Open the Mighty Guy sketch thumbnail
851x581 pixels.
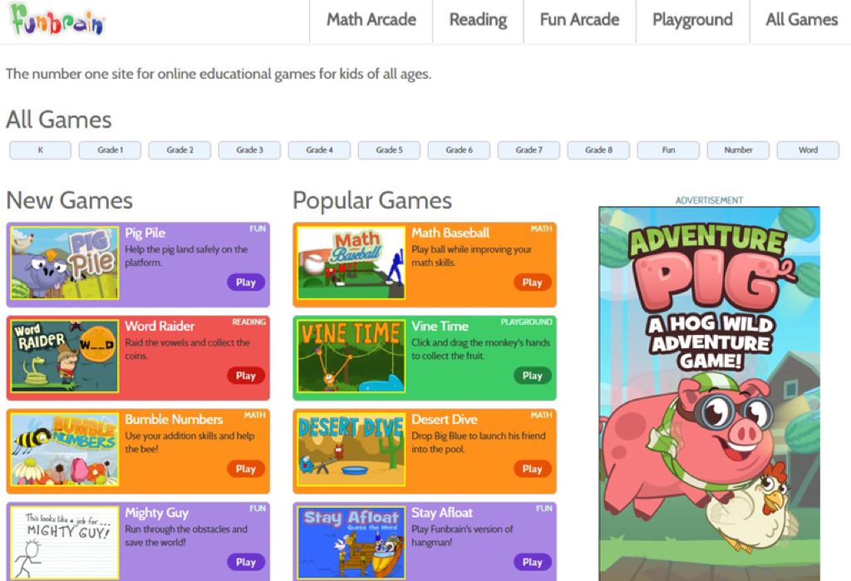click(65, 543)
